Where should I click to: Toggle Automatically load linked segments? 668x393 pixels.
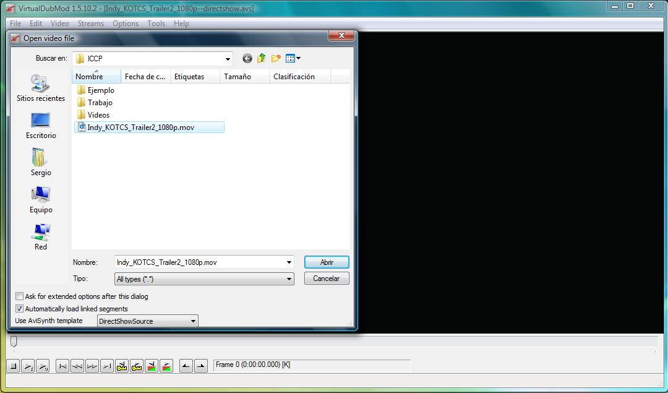point(20,309)
